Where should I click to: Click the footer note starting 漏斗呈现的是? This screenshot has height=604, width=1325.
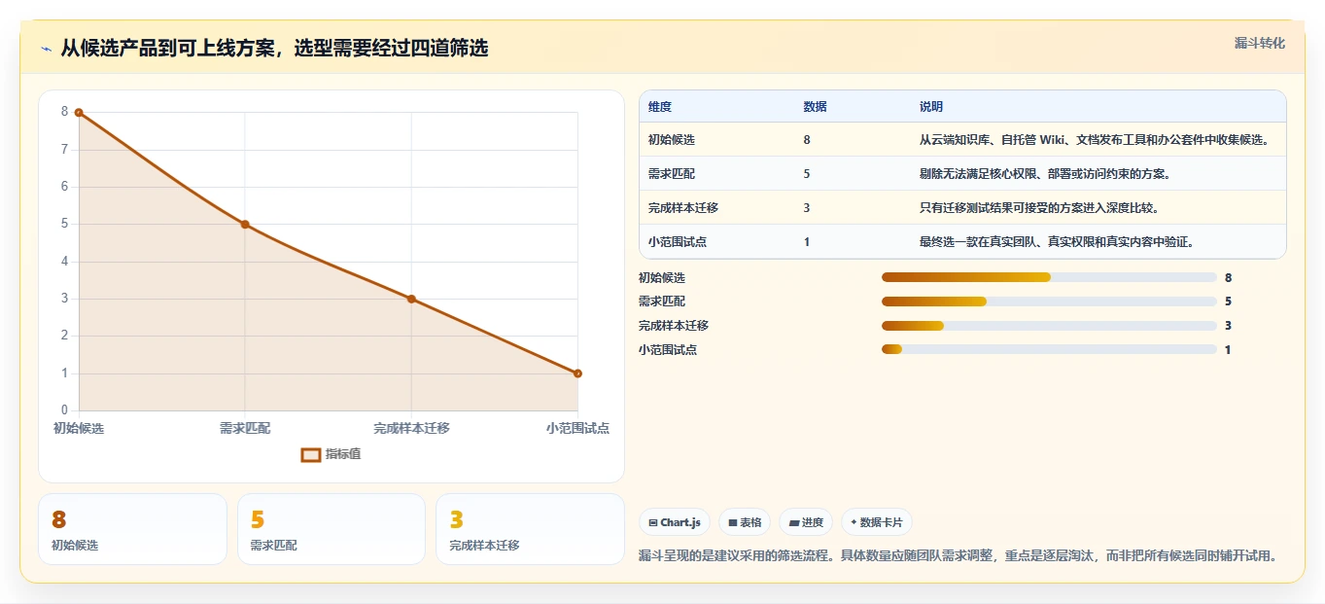tap(958, 556)
